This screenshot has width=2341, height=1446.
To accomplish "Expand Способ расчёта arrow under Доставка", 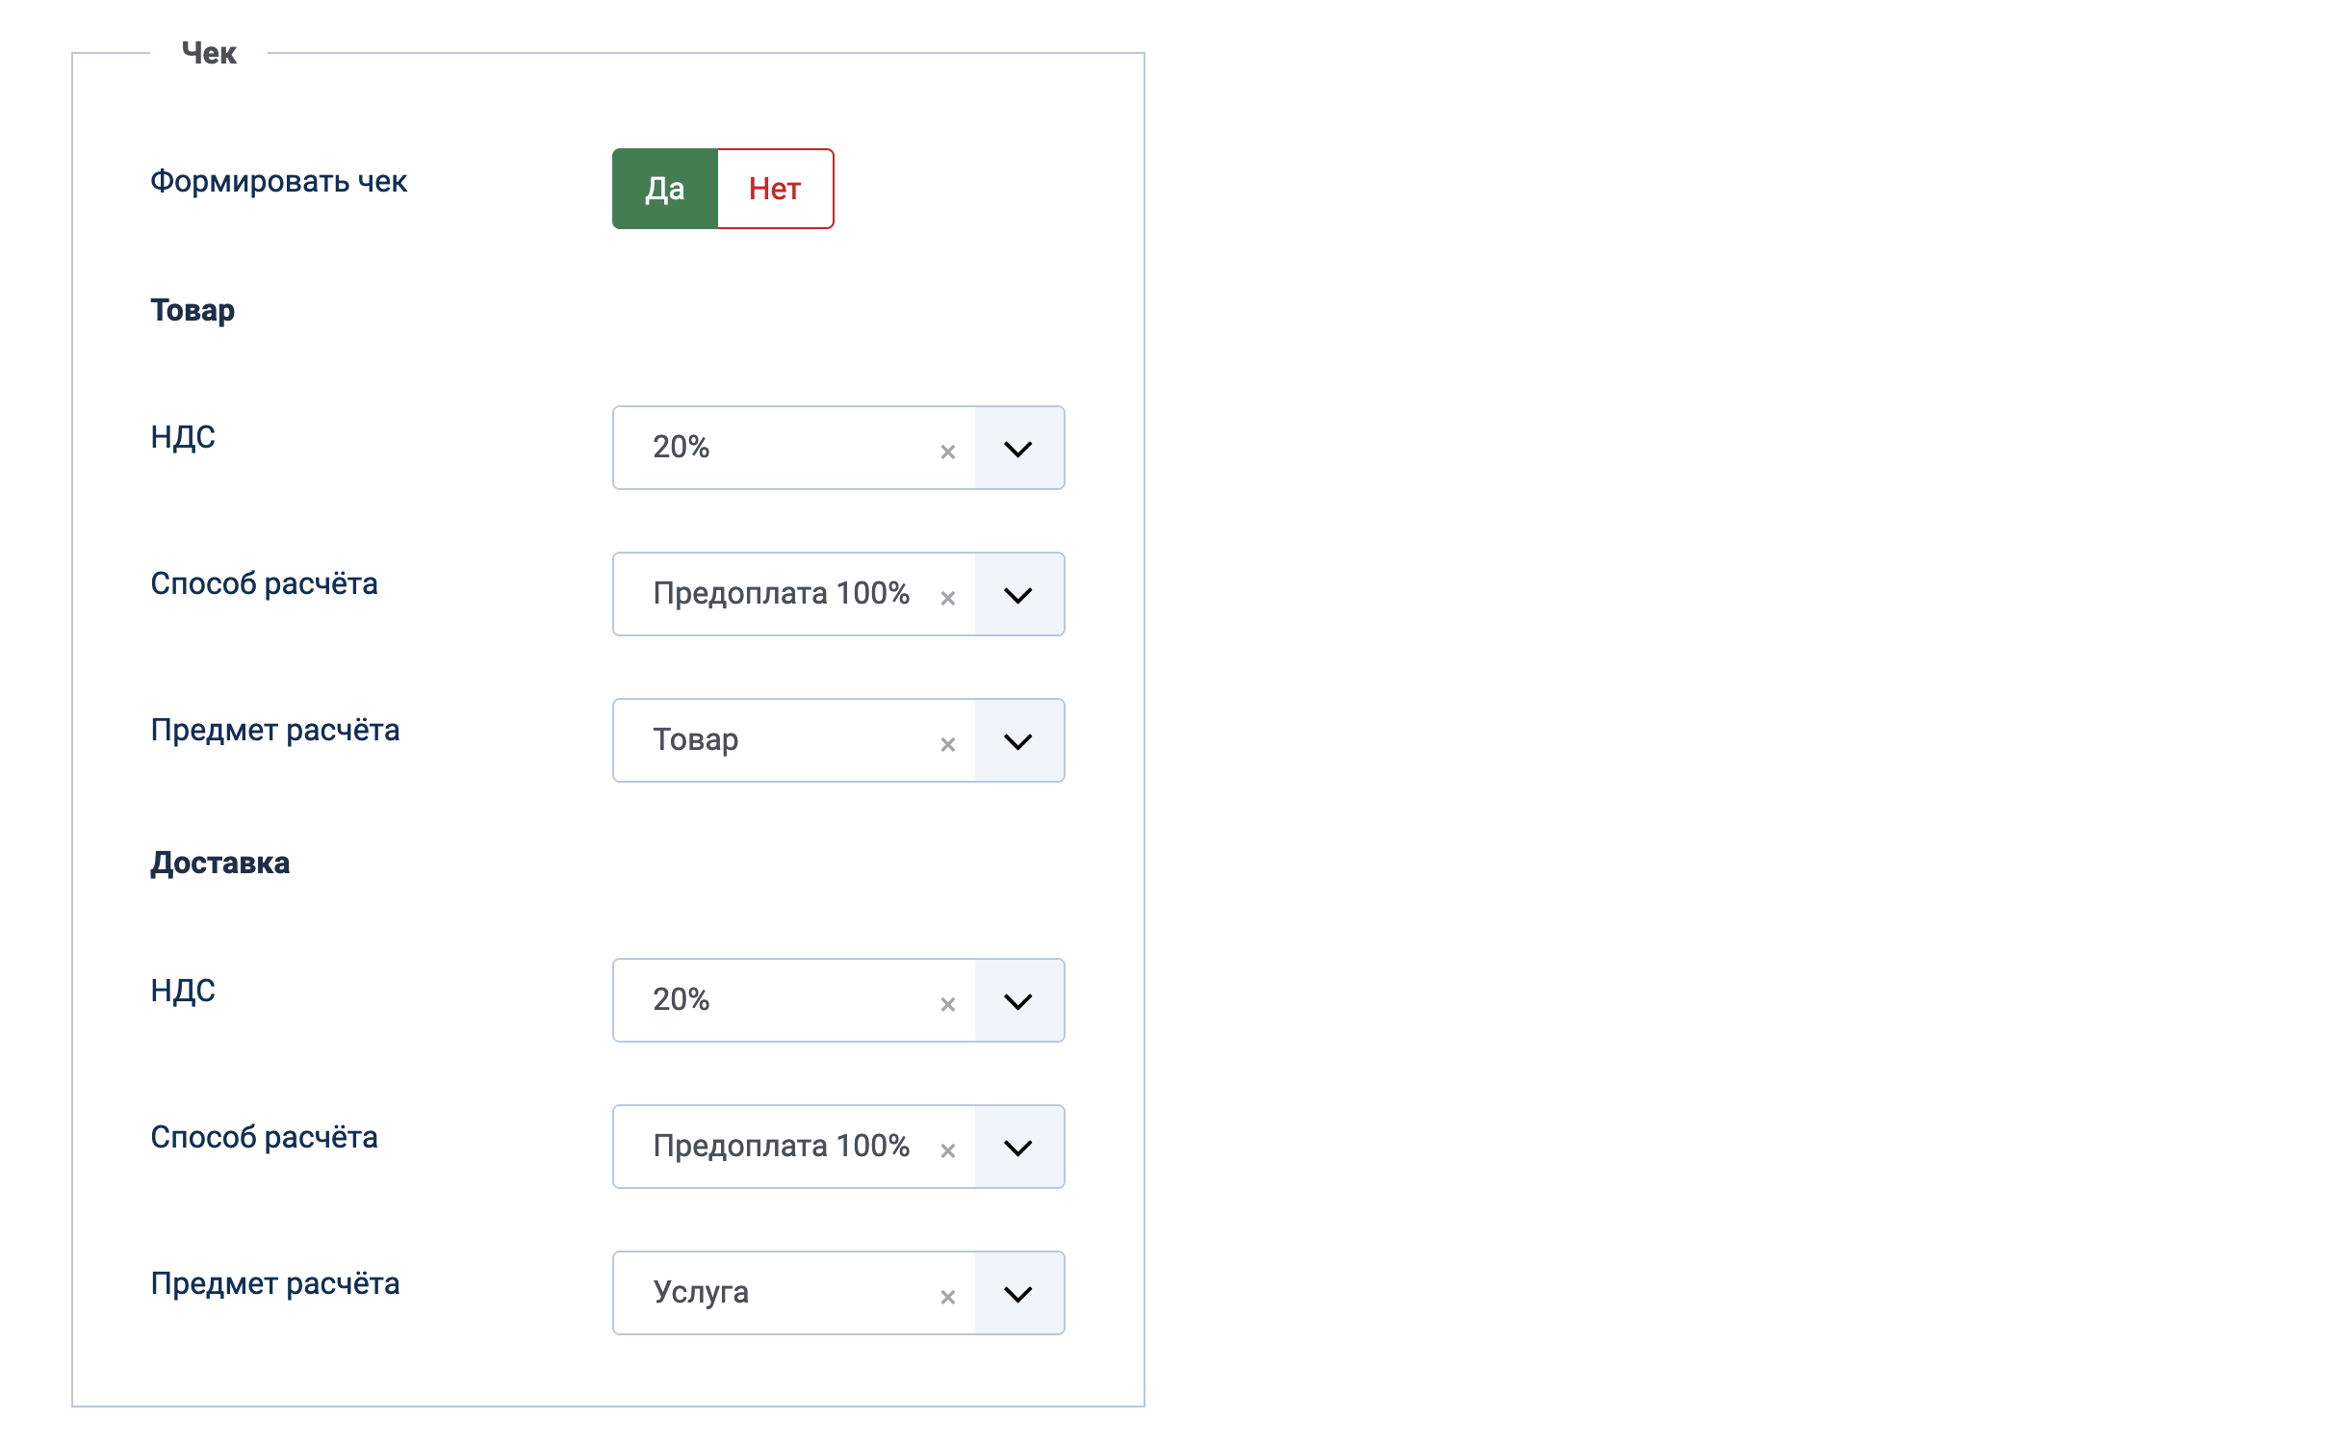I will [x=1018, y=1148].
